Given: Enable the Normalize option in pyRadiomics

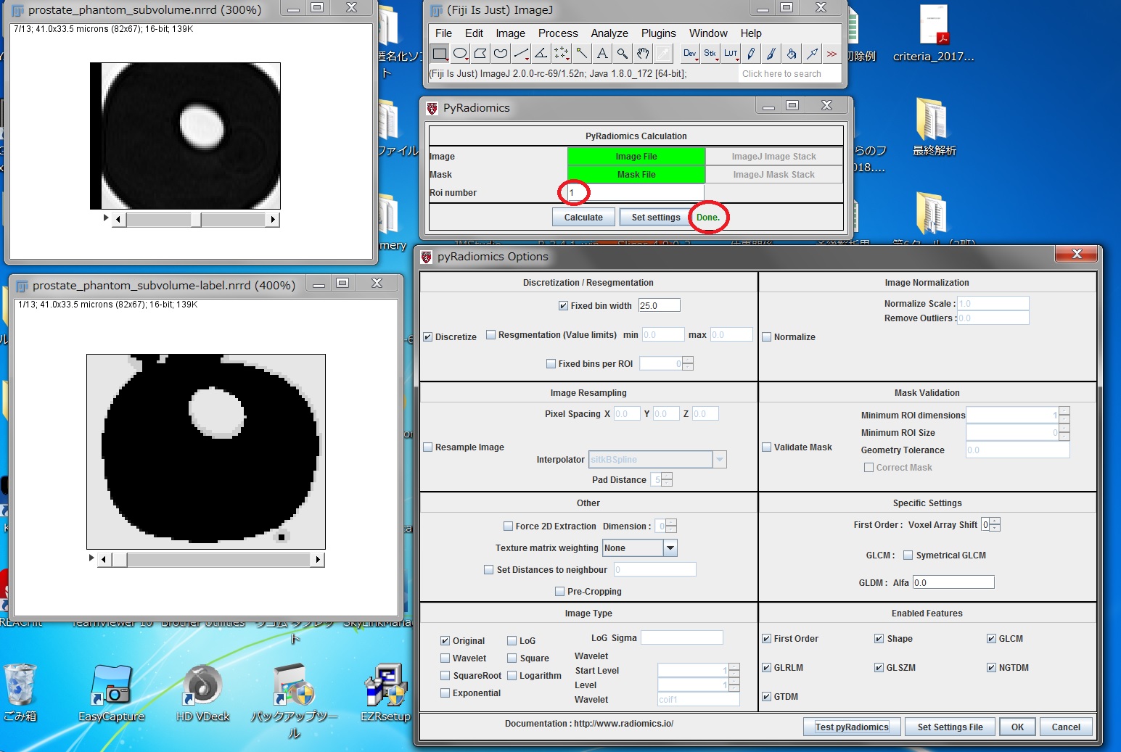Looking at the screenshot, I should [766, 336].
